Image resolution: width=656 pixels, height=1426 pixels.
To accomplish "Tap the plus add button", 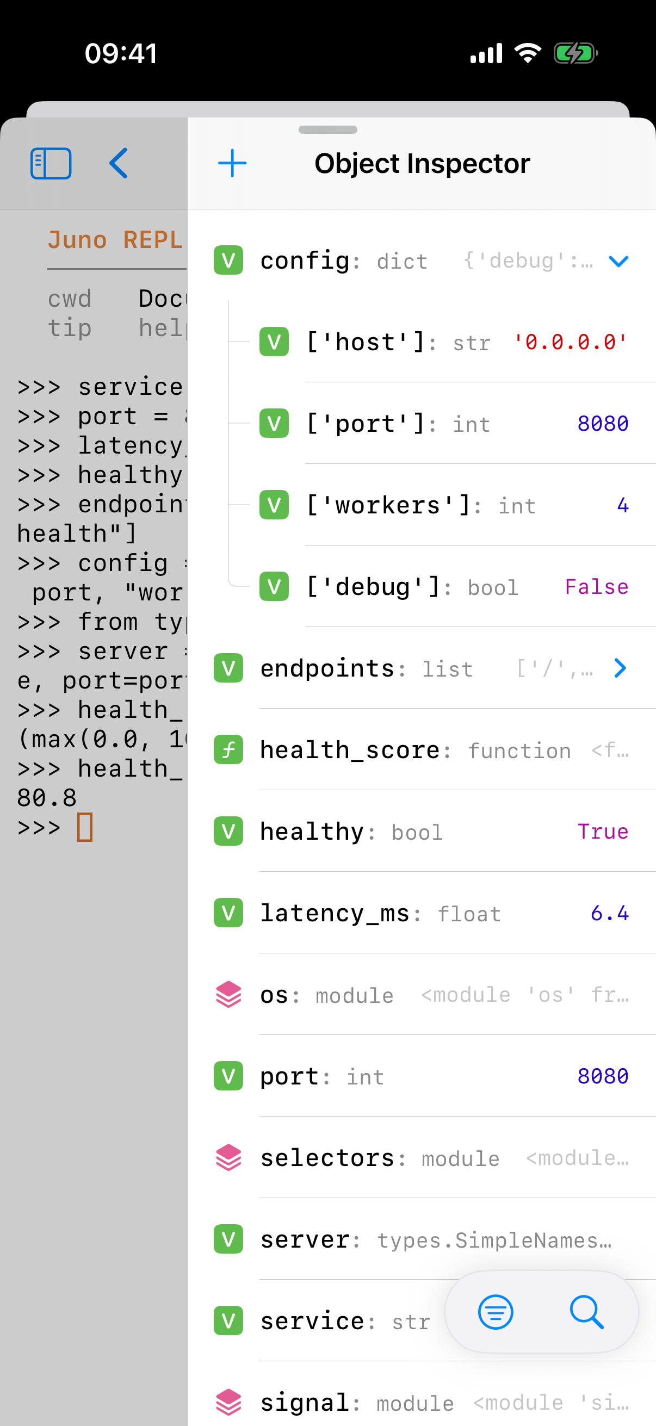I will (x=232, y=163).
